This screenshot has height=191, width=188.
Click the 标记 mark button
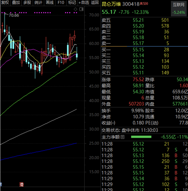[72, 2]
